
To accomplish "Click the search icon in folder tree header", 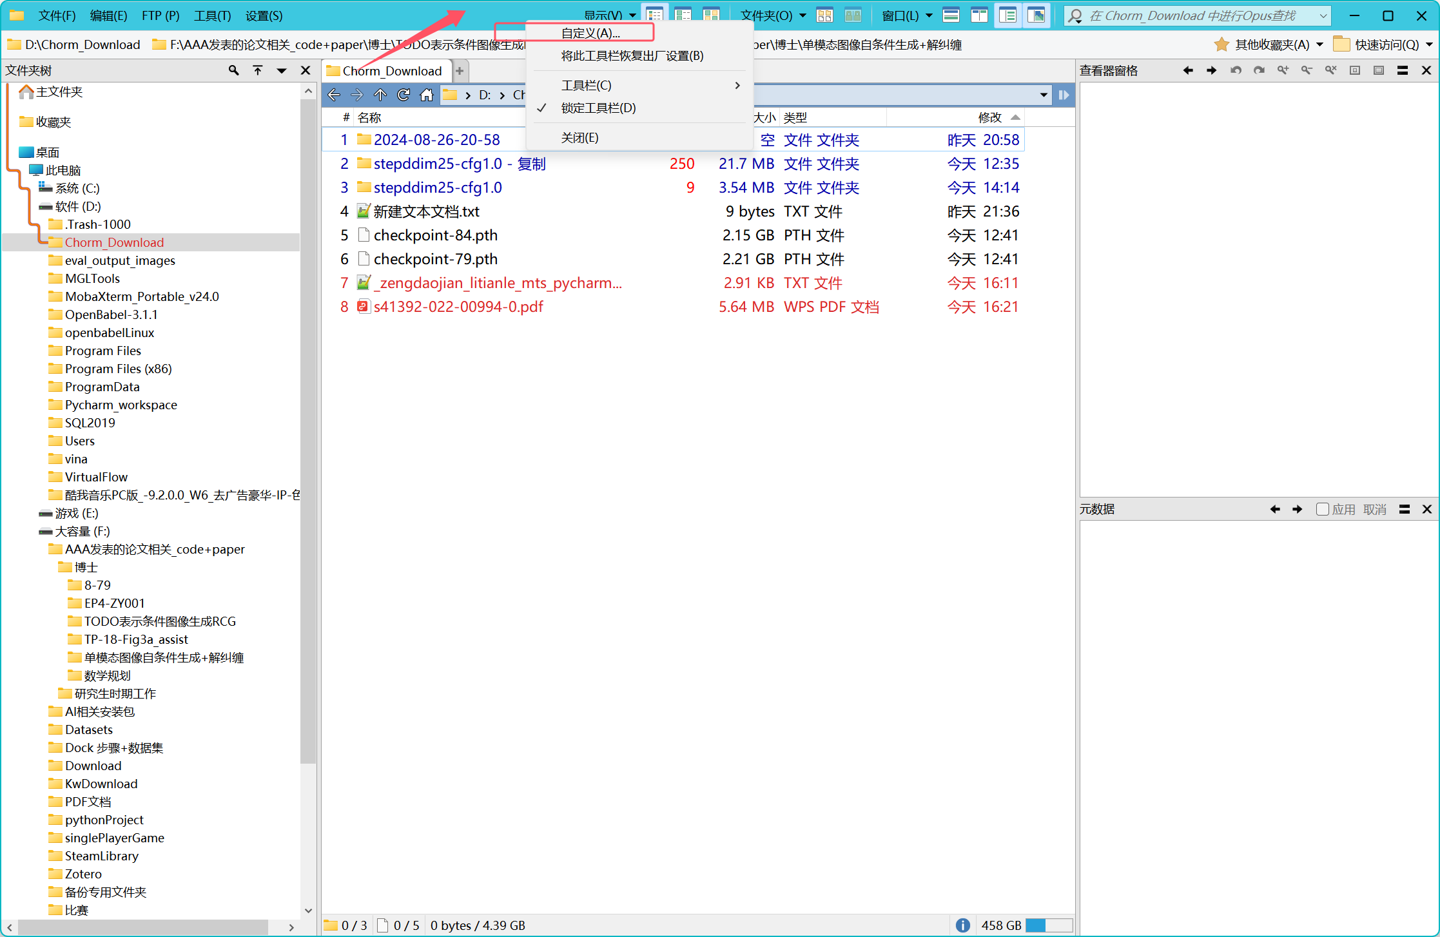I will [233, 70].
